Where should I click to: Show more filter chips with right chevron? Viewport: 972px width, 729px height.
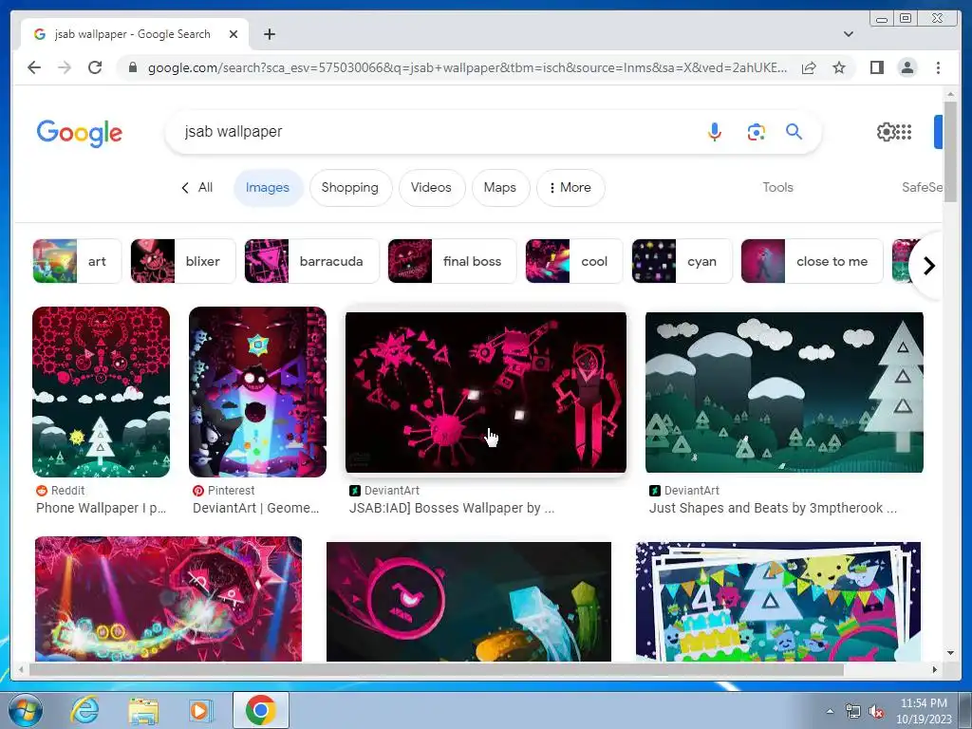pyautogui.click(x=928, y=266)
